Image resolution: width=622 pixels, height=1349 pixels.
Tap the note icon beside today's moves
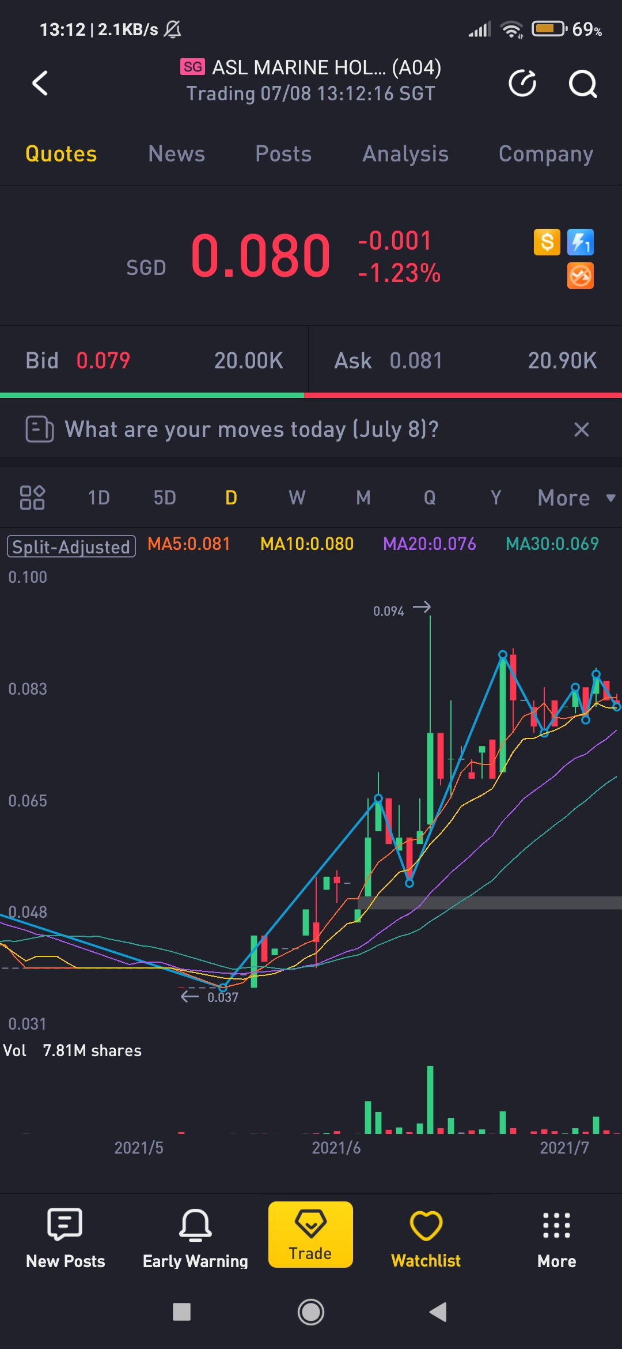pos(40,429)
